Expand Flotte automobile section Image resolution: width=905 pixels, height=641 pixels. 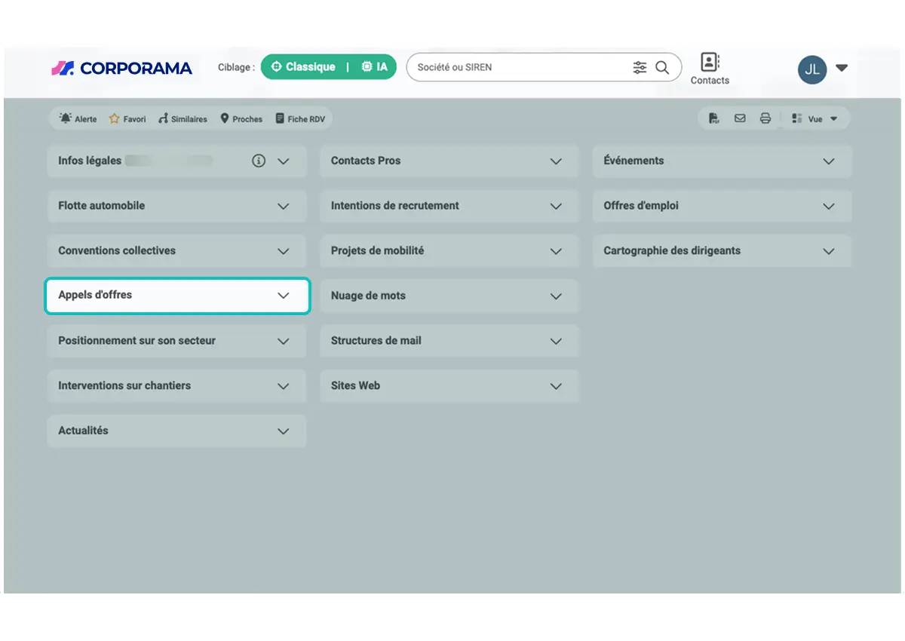coord(176,206)
